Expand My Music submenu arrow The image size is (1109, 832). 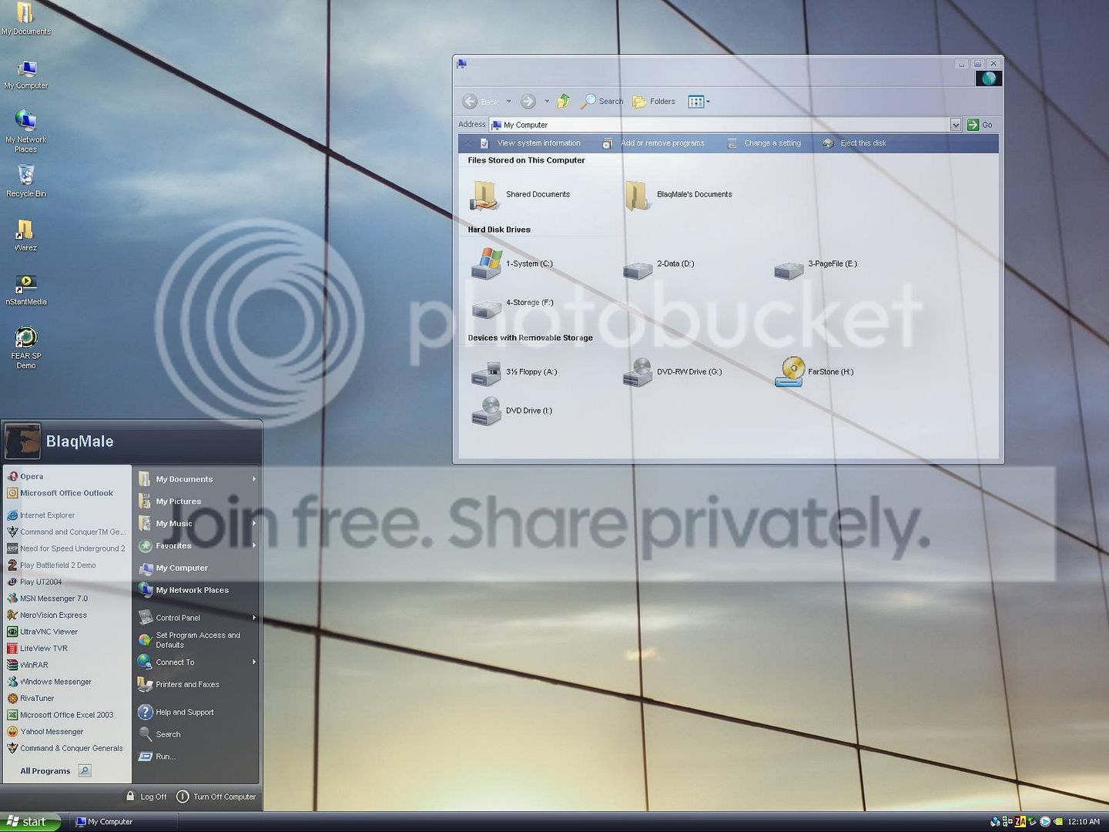253,523
